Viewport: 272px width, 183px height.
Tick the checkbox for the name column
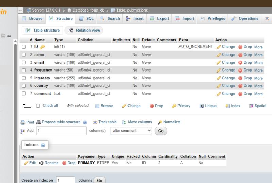[24, 55]
